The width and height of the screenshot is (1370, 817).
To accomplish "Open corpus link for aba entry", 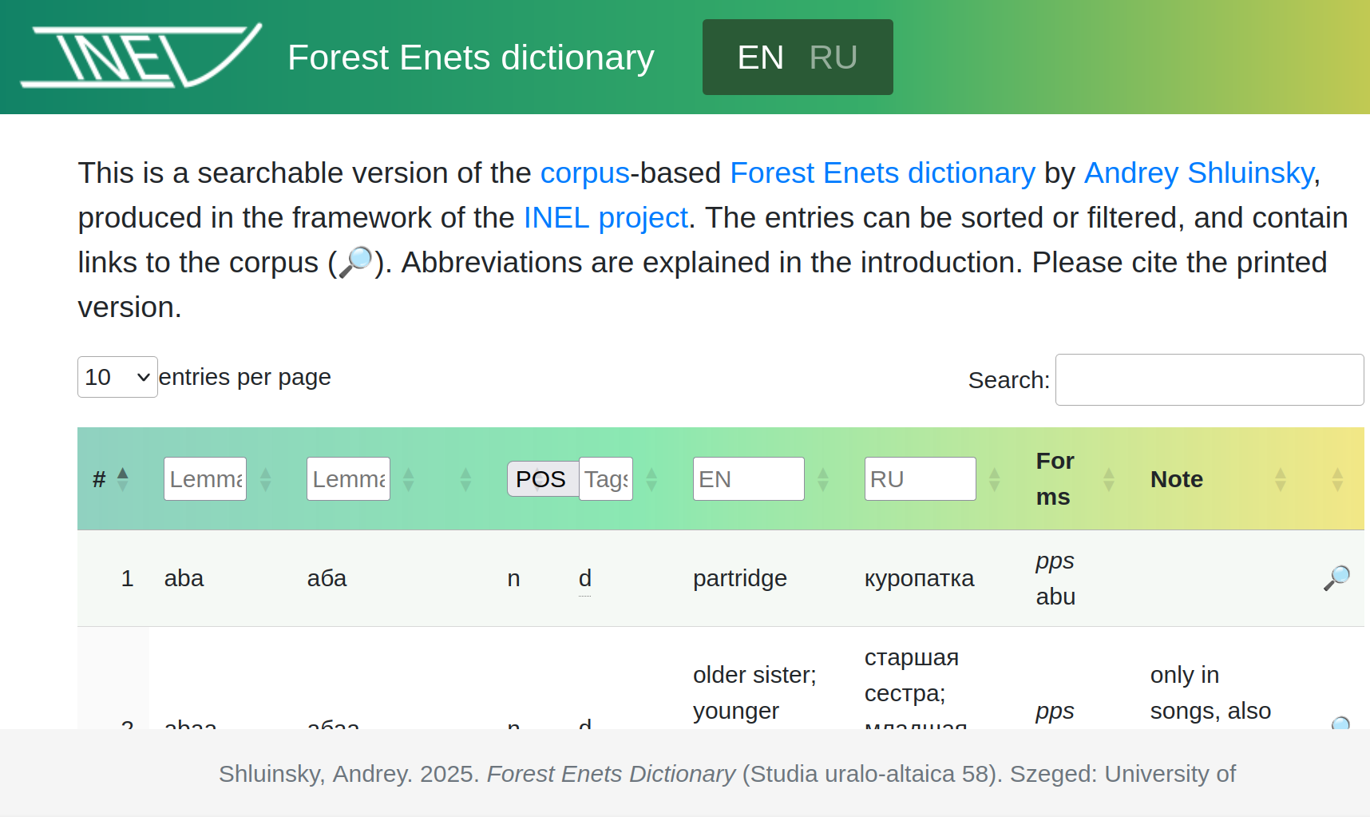I will tap(1336, 577).
